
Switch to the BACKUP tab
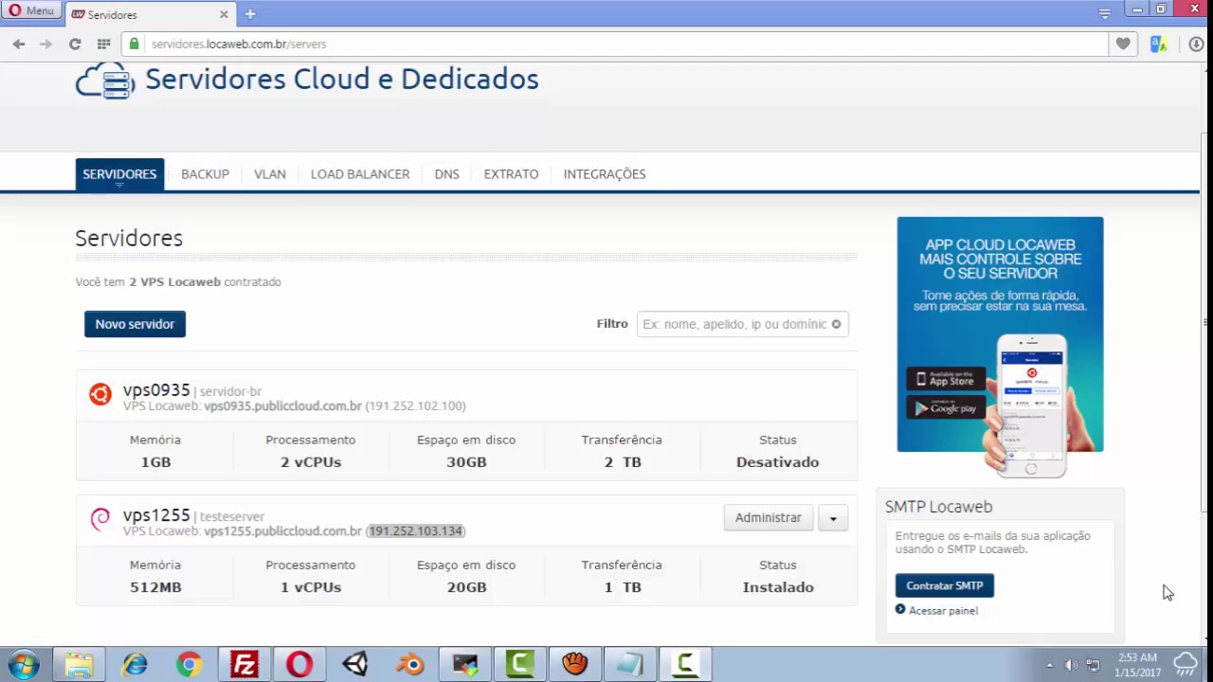(x=205, y=174)
